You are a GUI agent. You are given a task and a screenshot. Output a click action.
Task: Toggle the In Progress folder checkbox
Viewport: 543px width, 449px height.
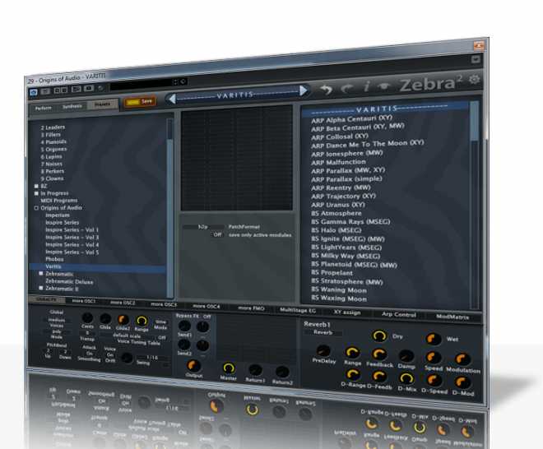coord(36,193)
